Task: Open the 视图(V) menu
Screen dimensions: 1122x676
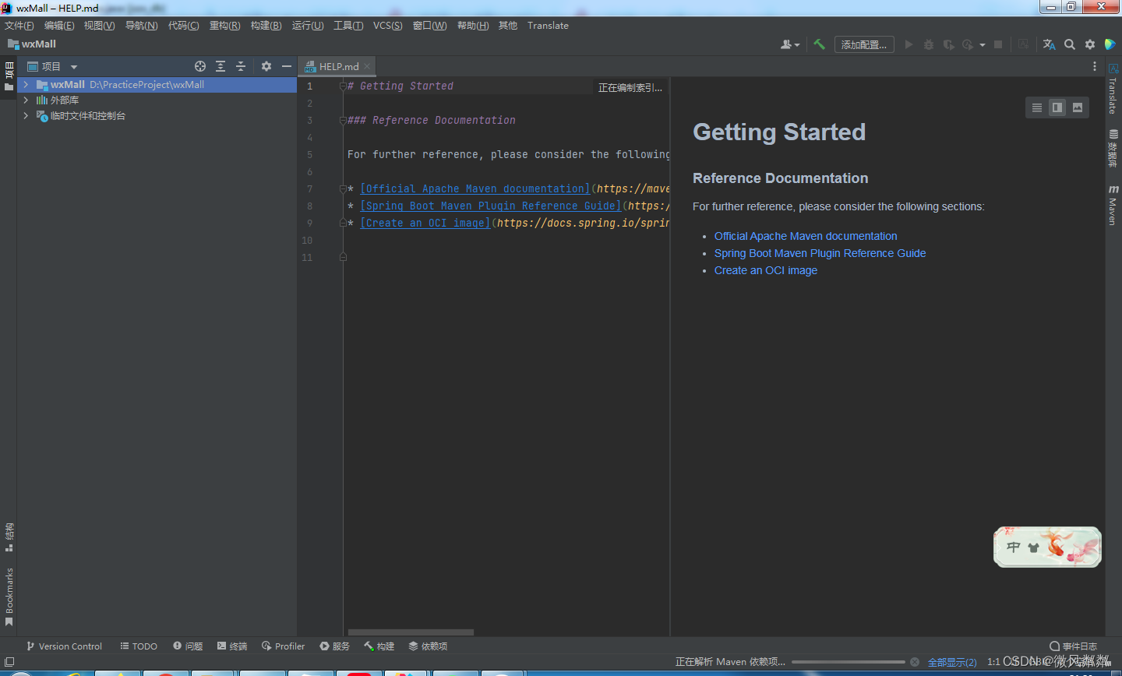Action: tap(100, 26)
